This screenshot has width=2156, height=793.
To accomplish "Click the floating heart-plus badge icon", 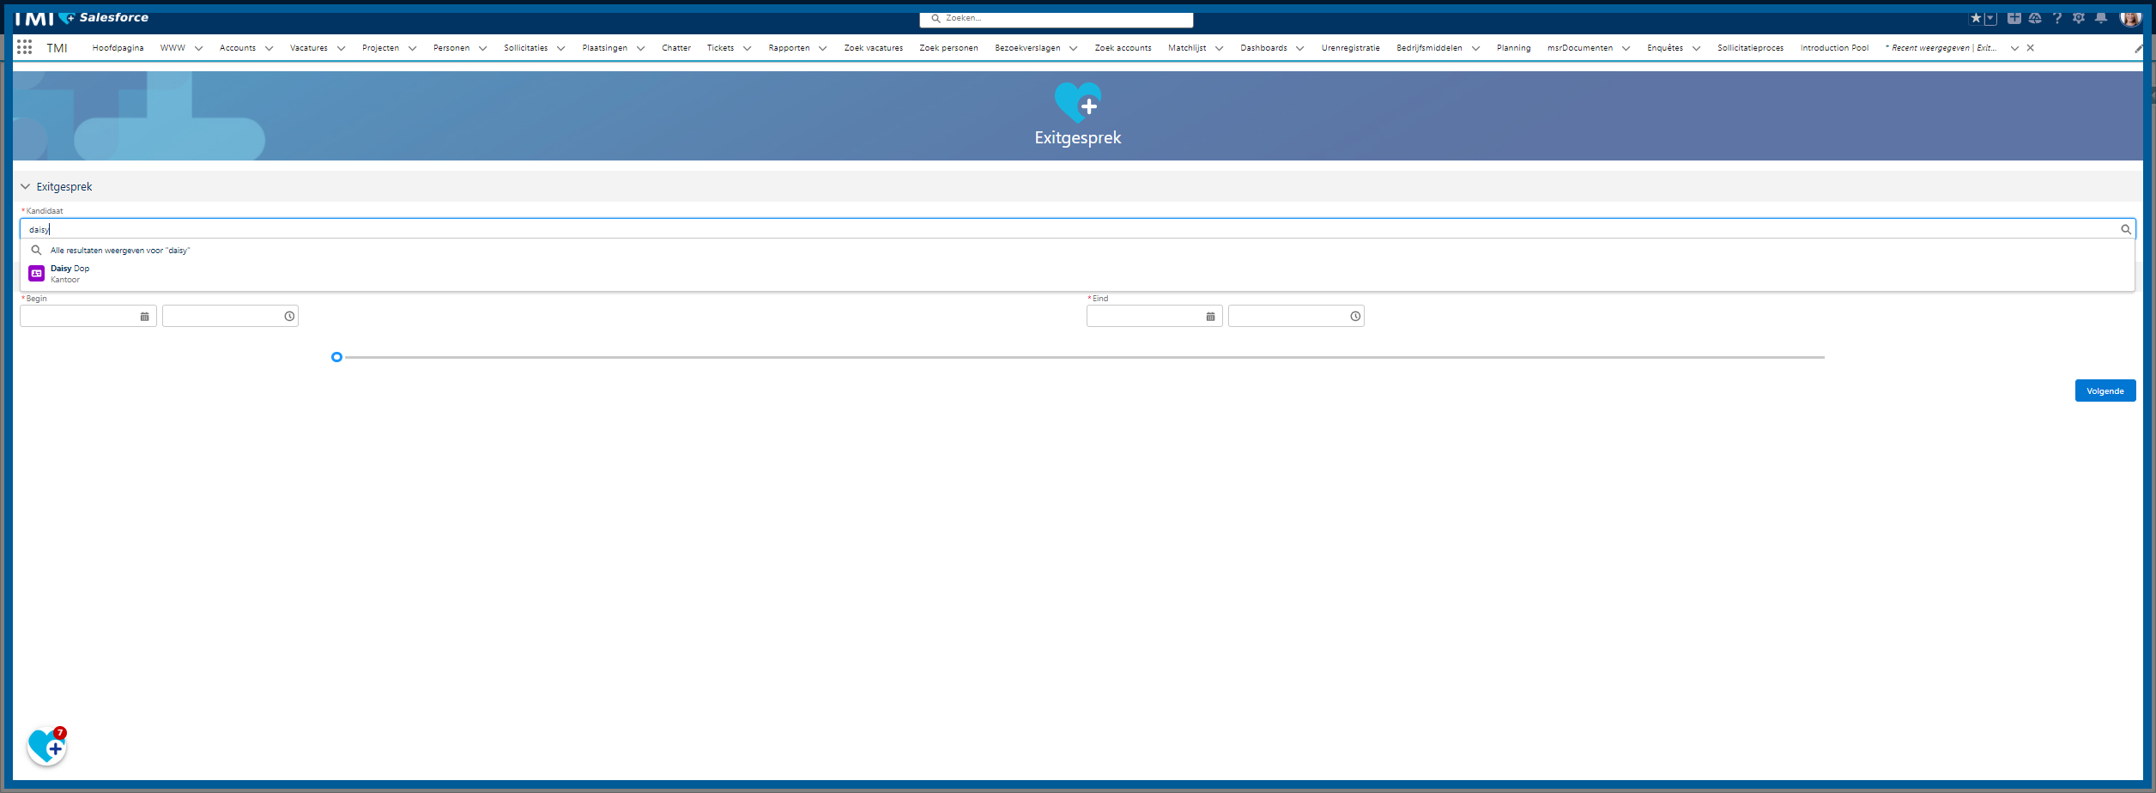I will coord(46,747).
